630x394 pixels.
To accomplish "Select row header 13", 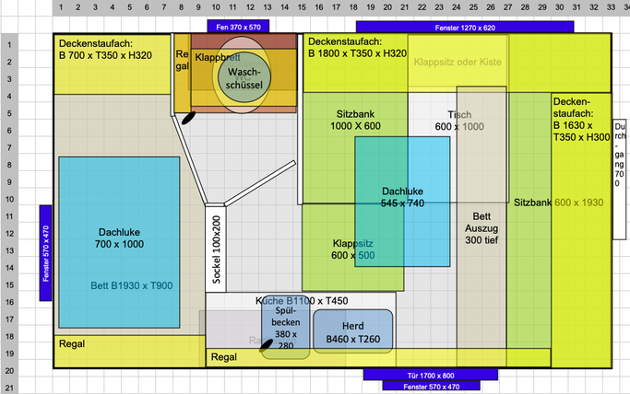I will click(x=9, y=250).
